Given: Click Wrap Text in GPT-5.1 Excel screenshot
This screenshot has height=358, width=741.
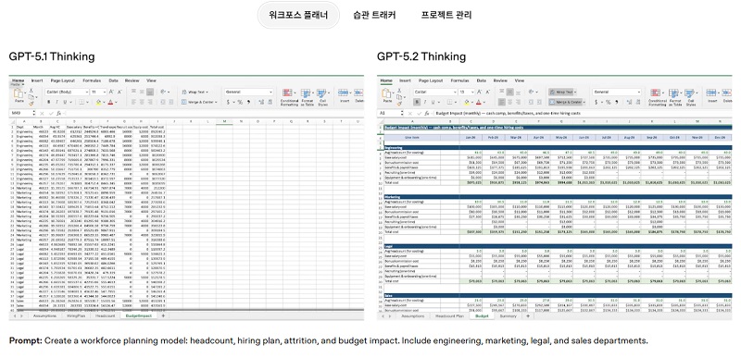Looking at the screenshot, I should [x=195, y=92].
